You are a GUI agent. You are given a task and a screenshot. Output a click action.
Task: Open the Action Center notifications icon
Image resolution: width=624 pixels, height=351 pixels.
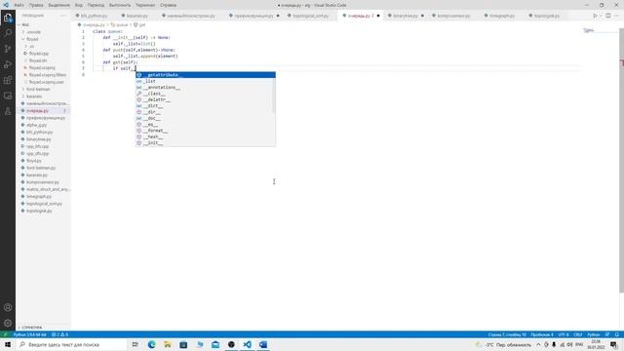click(x=614, y=344)
